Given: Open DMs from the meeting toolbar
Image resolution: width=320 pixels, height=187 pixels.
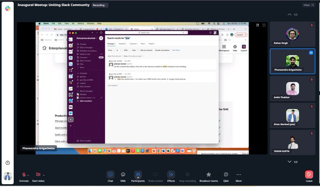Looking at the screenshot, I should 123,176.
